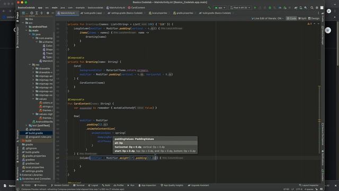Expand External Libraries node
The width and height of the screenshot is (339, 191).
point(21,175)
